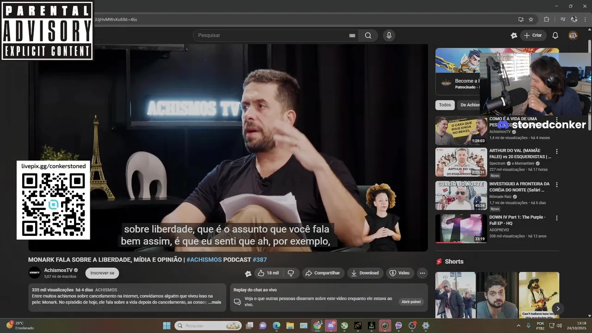Dislike the video with thumbs down
The width and height of the screenshot is (592, 333).
tap(291, 273)
